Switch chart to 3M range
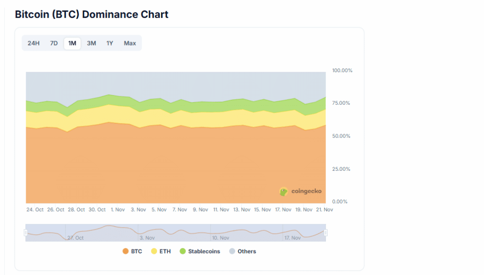 click(91, 43)
